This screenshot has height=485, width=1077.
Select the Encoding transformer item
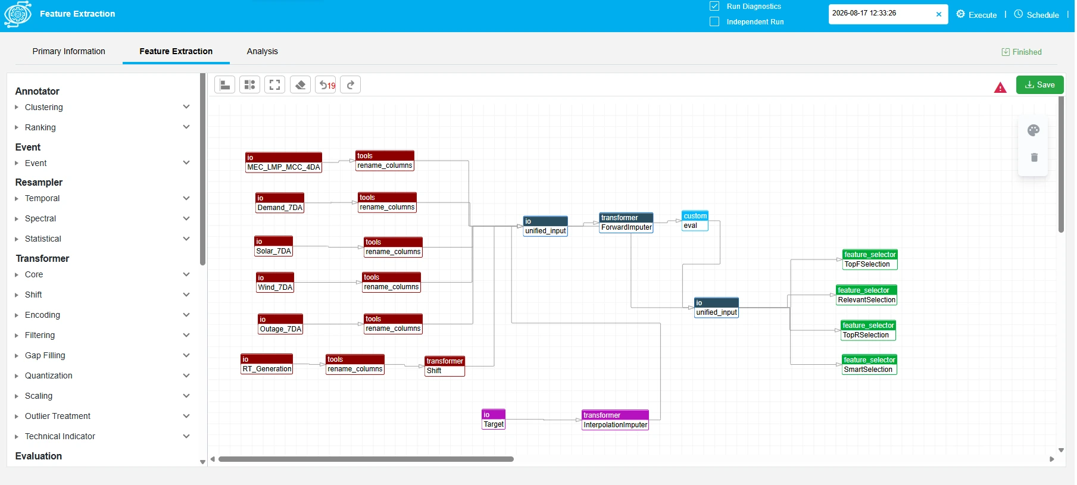tap(42, 315)
